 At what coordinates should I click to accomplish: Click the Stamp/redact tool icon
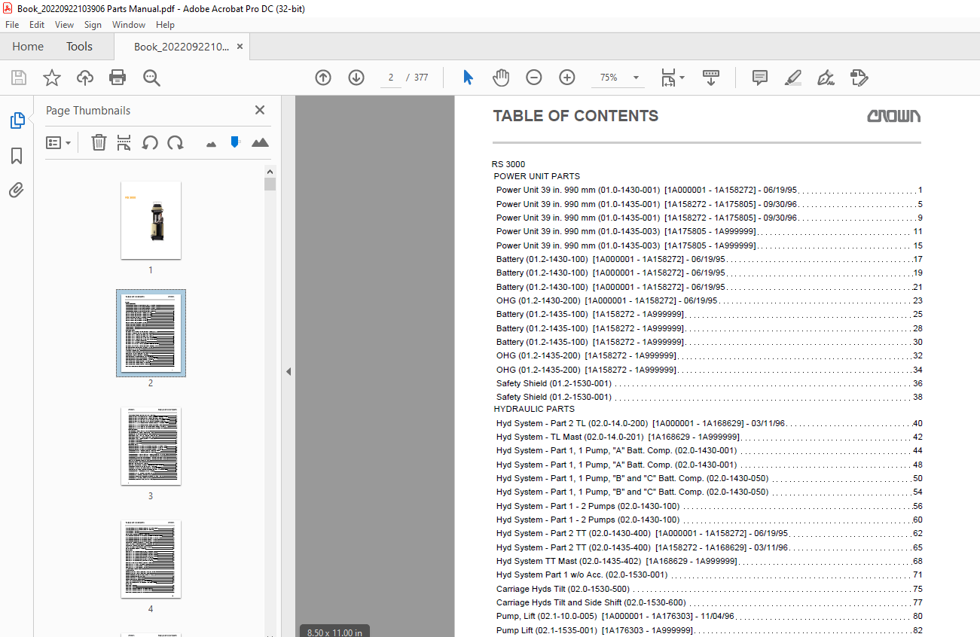[859, 78]
